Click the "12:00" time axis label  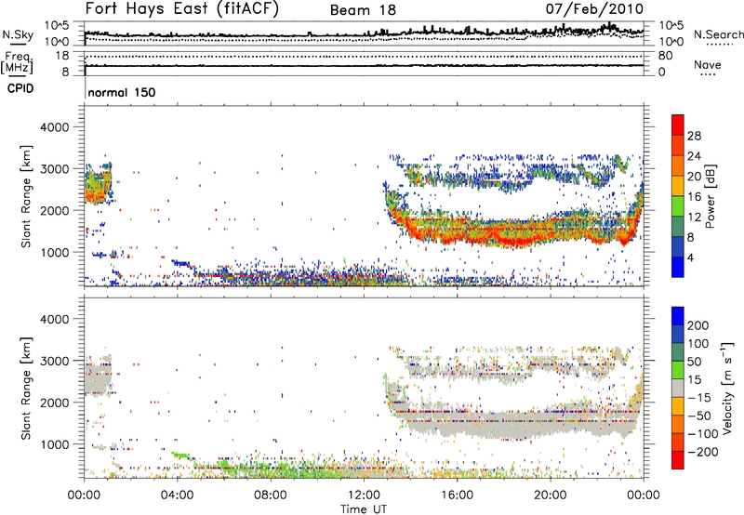(x=364, y=495)
